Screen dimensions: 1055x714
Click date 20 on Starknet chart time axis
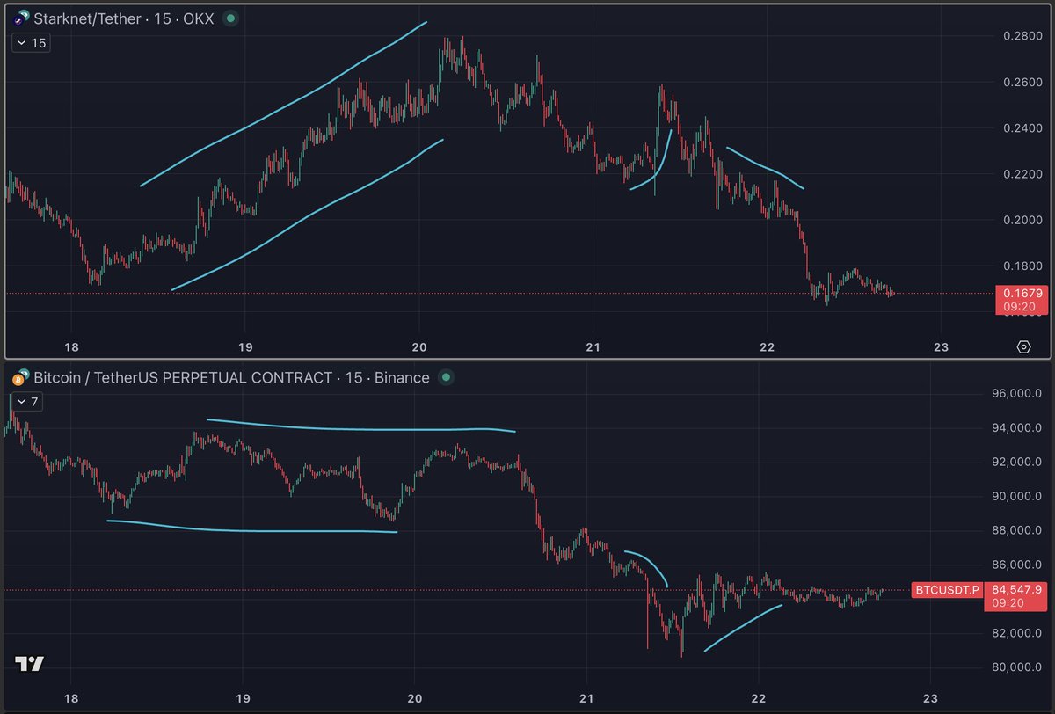418,346
